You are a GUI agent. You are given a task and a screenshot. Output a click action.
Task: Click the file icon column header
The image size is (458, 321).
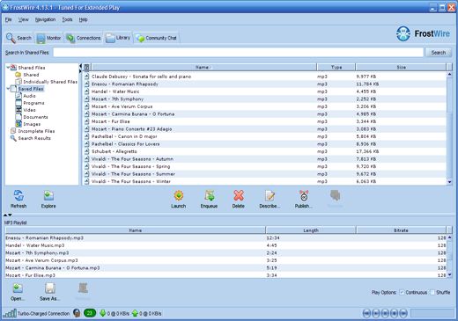coord(87,68)
